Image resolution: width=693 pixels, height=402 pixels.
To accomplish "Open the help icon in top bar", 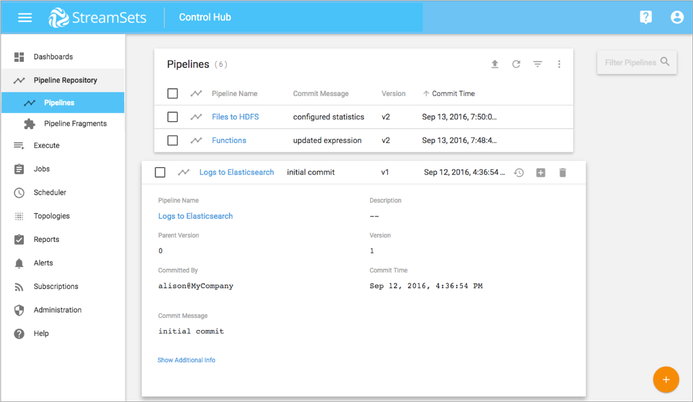I will click(x=646, y=17).
